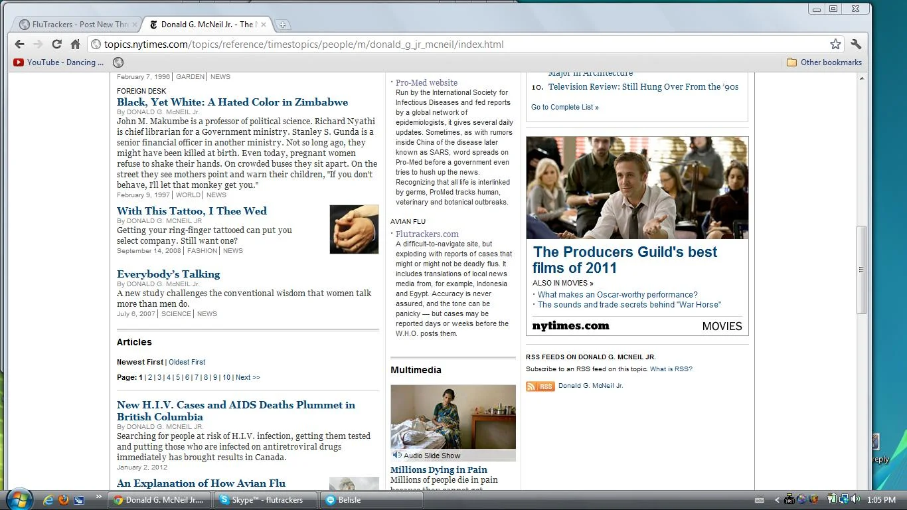The width and height of the screenshot is (907, 510).
Task: Click the SCIENCE section tag under Everybody's Talking
Action: 176,314
